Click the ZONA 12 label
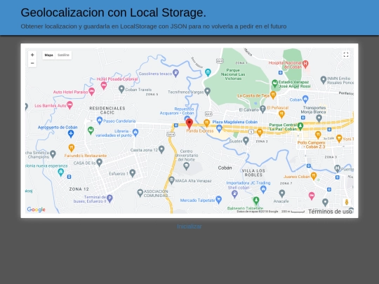Image resolution: width=379 pixels, height=284 pixels. 79,189
